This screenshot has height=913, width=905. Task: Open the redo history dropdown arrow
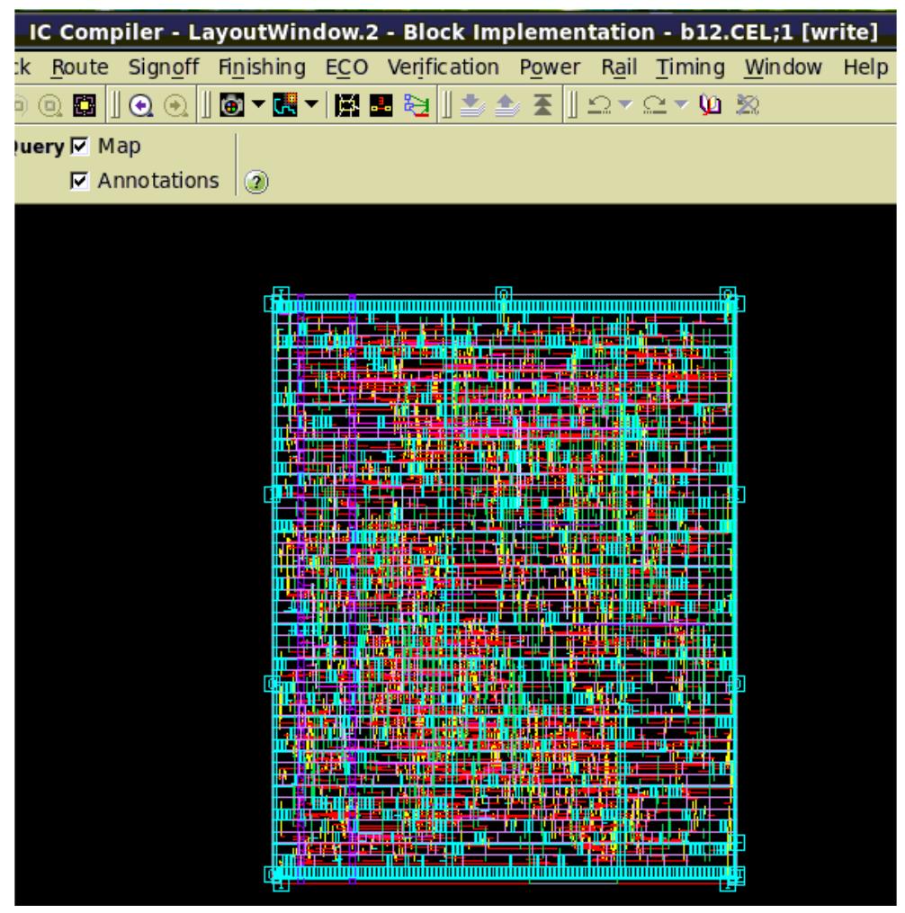coord(679,105)
